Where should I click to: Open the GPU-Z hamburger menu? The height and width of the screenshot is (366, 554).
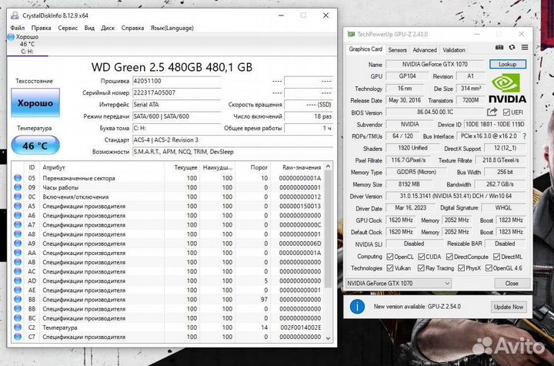[525, 48]
